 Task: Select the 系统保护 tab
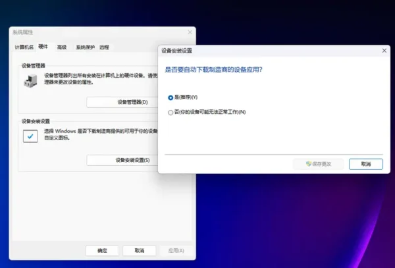[x=85, y=47]
